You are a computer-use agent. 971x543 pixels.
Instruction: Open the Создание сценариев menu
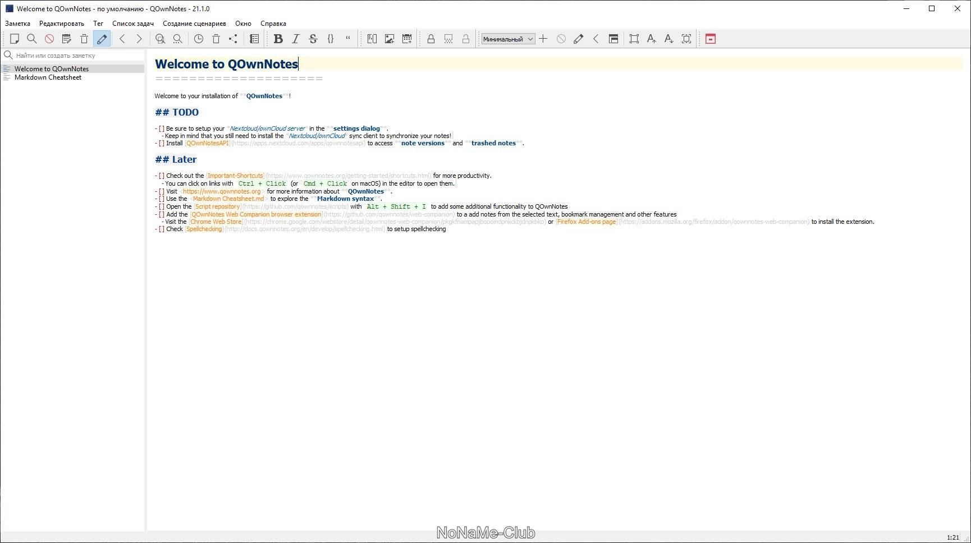pyautogui.click(x=194, y=24)
